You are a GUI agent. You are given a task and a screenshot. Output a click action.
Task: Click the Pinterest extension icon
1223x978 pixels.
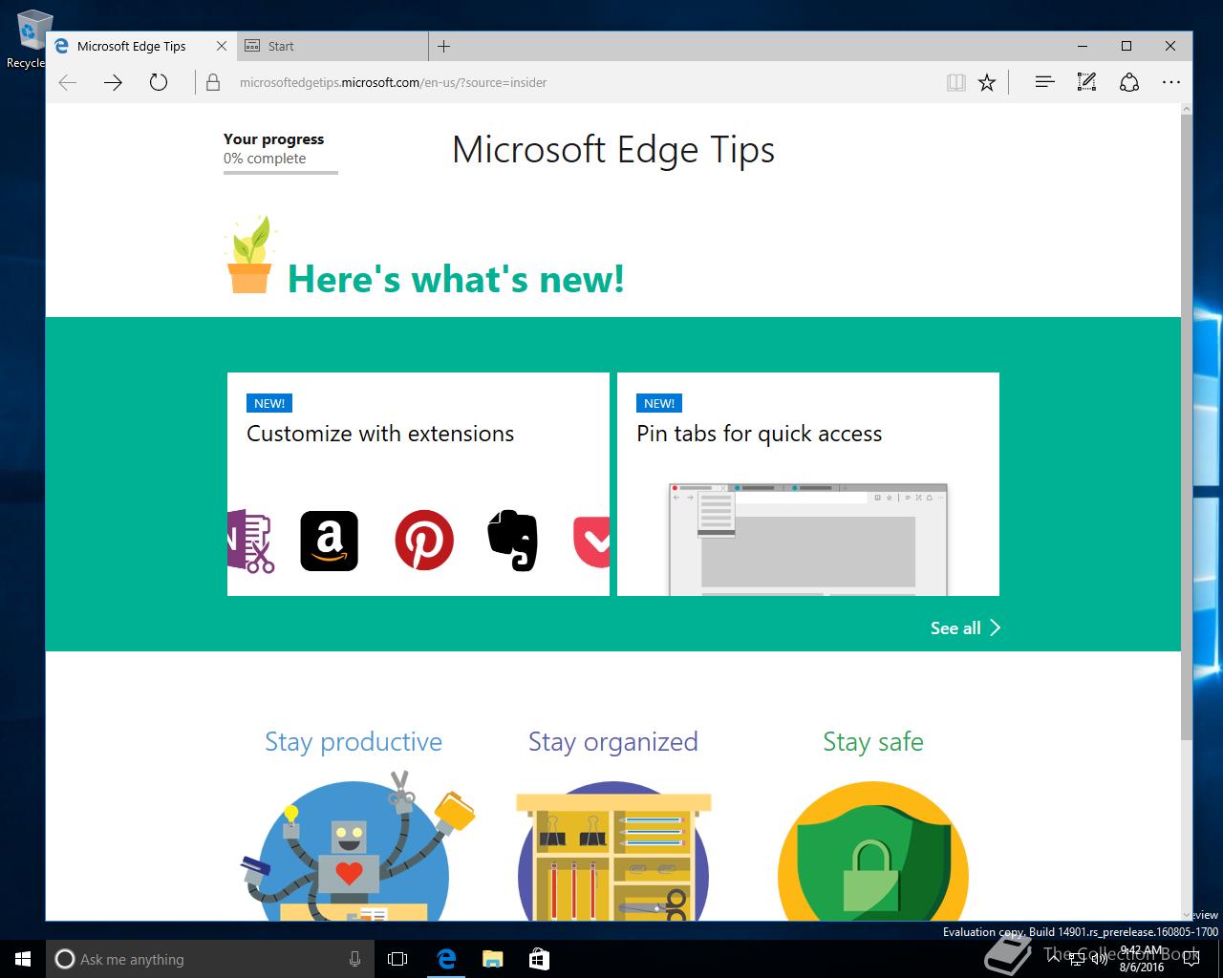[424, 541]
